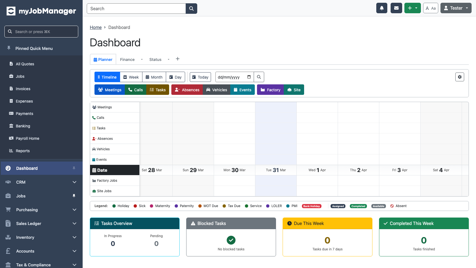This screenshot has height=268, width=476.
Task: Toggle Calls filter on planner
Action: click(136, 90)
